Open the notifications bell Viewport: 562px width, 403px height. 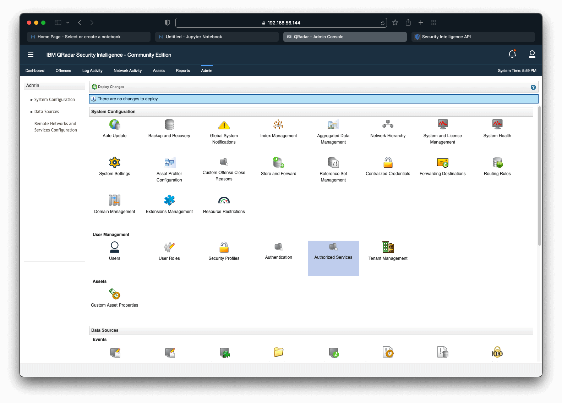pos(512,54)
